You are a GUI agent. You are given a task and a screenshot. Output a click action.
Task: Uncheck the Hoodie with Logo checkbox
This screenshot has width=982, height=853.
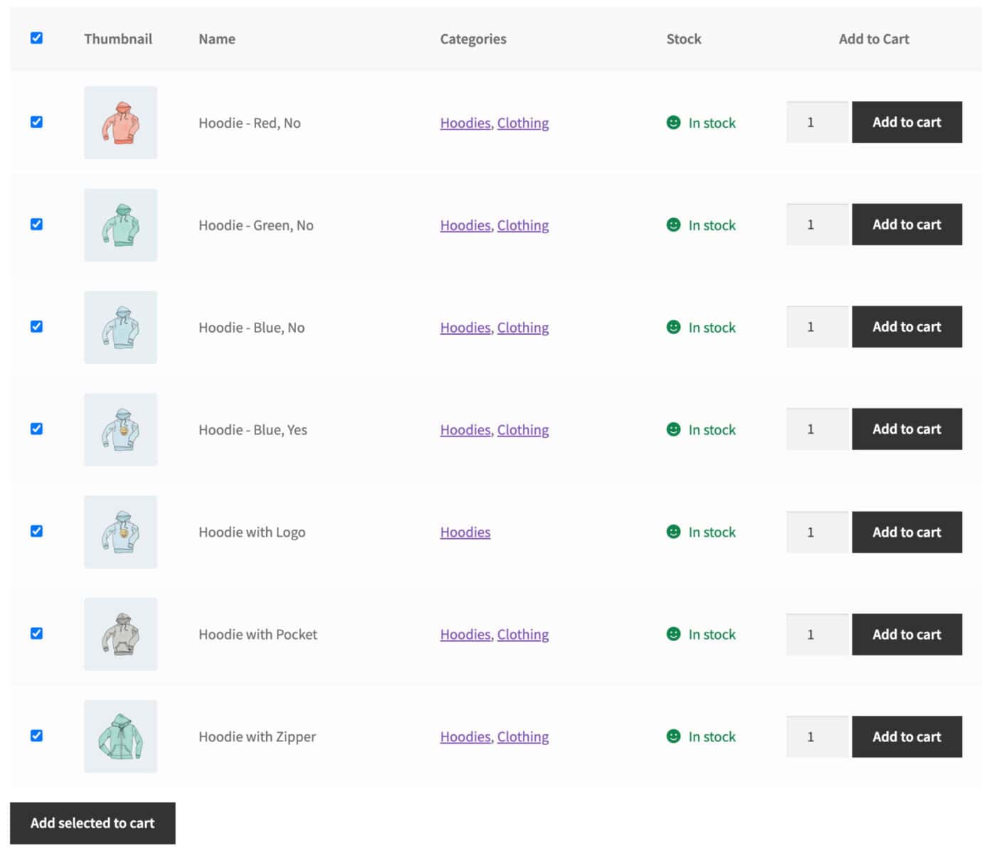[x=37, y=532]
